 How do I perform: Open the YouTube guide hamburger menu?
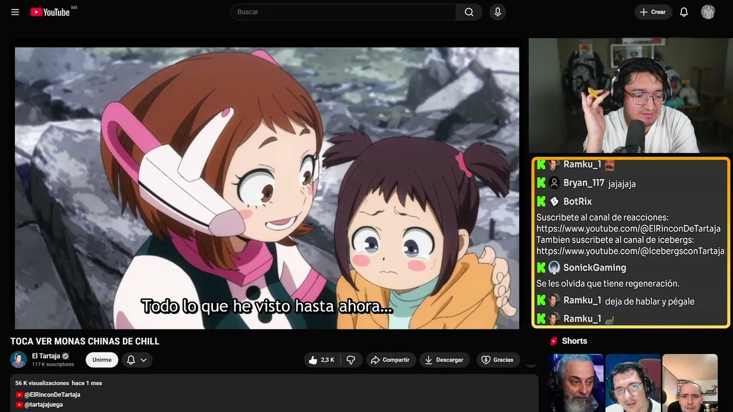pyautogui.click(x=15, y=12)
